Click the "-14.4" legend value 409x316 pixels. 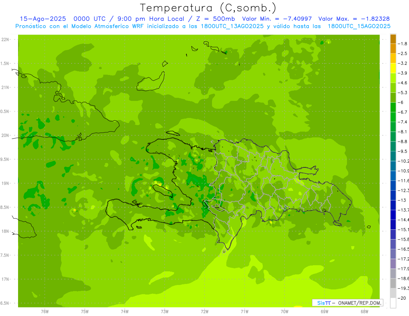[403, 220]
